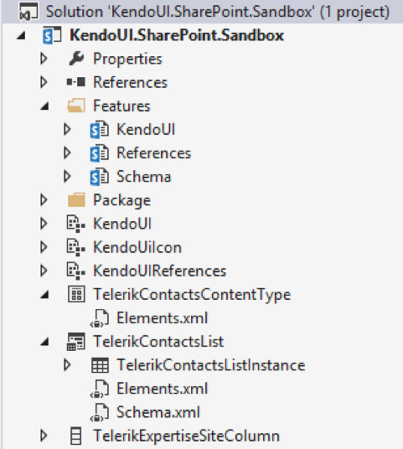Click the Features folder icon

(76, 105)
